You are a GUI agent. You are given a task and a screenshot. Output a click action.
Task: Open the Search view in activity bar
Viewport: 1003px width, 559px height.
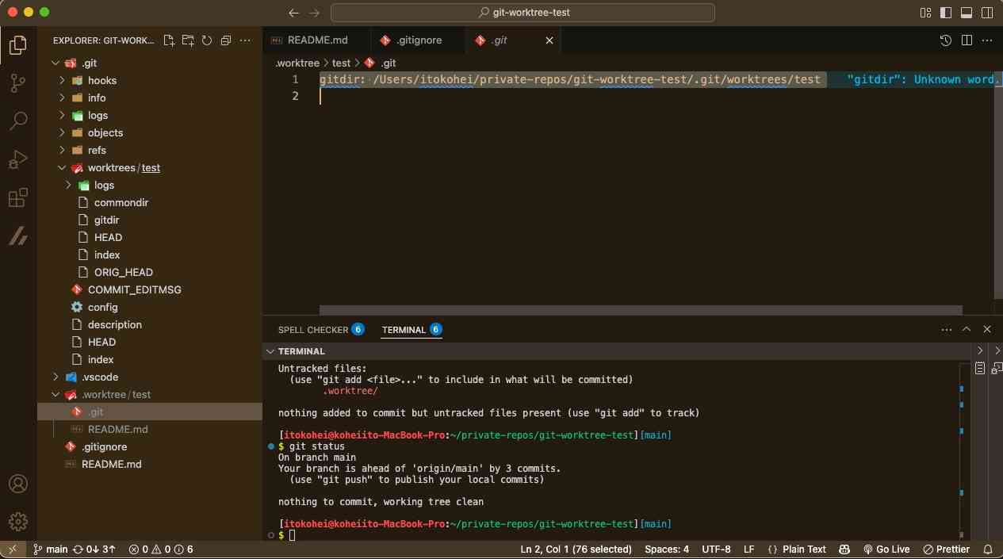(17, 121)
